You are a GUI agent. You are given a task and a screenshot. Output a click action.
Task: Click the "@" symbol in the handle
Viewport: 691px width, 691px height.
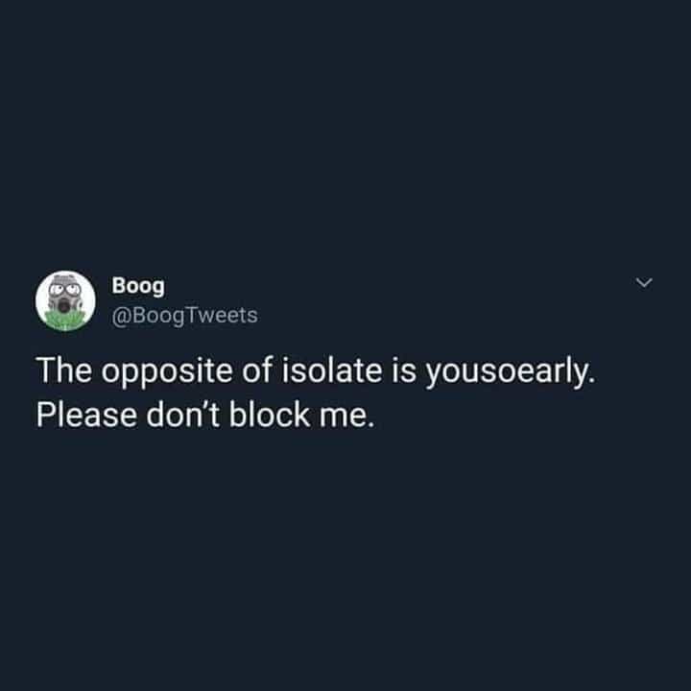(x=121, y=315)
